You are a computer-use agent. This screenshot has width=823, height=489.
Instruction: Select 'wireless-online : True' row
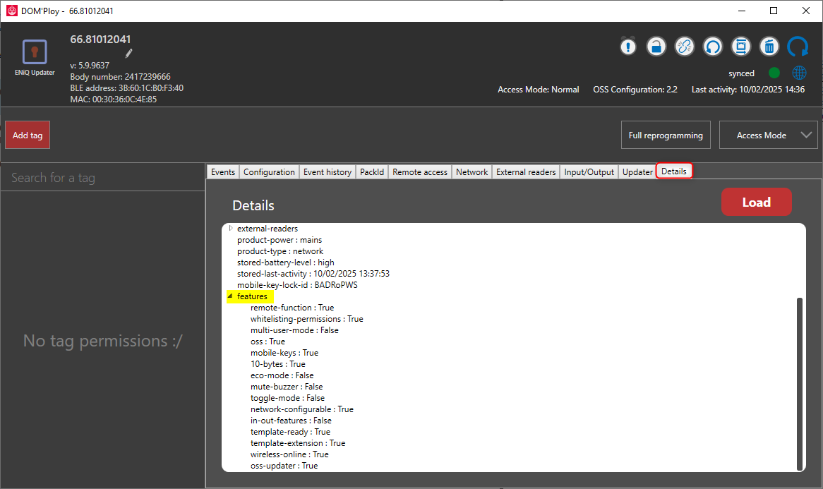coord(289,454)
